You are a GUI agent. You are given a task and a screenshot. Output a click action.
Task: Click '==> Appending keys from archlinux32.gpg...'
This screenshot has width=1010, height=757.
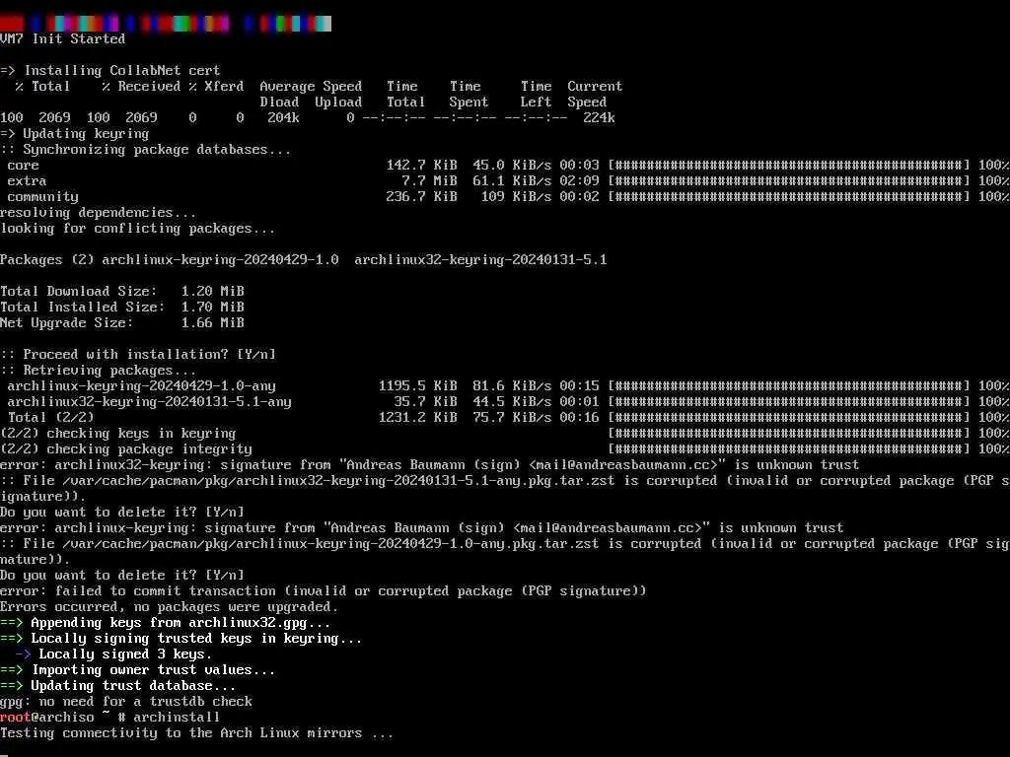coord(165,623)
